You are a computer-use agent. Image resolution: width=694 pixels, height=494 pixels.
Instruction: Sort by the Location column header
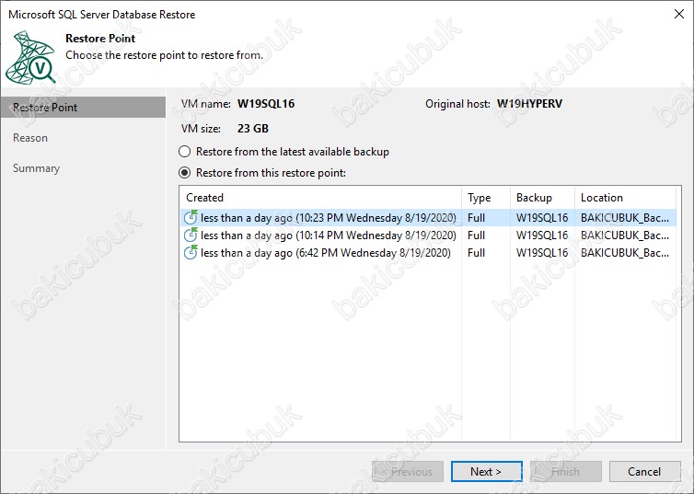click(x=625, y=197)
